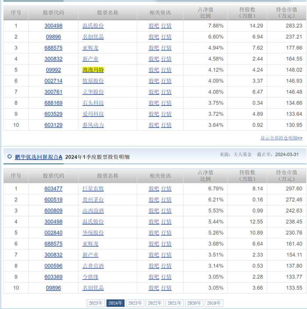Switch to the 2025年 tab

(96, 303)
